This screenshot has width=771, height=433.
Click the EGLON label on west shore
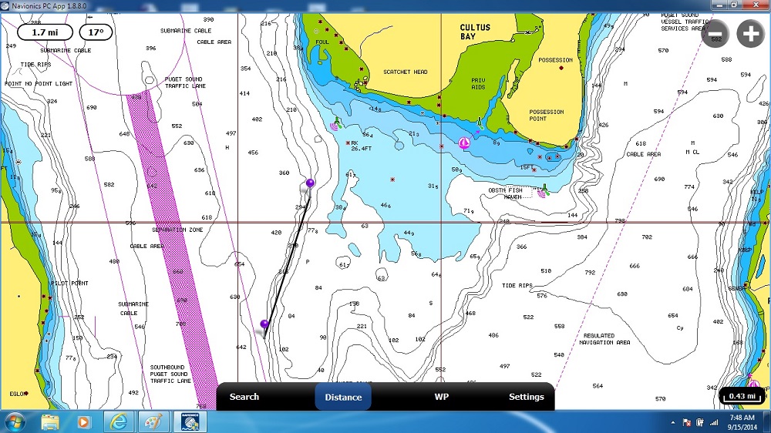click(18, 394)
